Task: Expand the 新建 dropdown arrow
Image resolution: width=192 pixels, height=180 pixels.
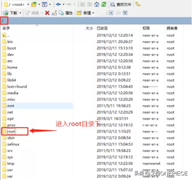Action: pyautogui.click(x=93, y=13)
